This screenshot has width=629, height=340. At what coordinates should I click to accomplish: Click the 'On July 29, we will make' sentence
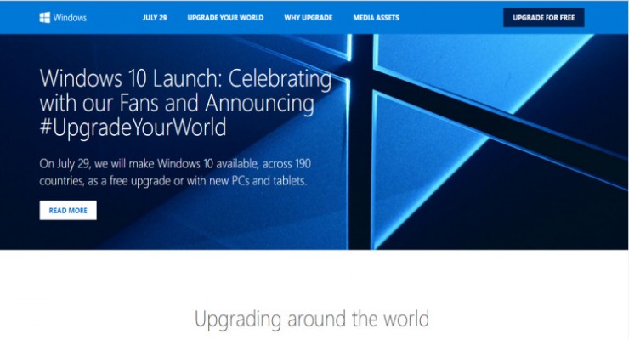click(x=175, y=163)
